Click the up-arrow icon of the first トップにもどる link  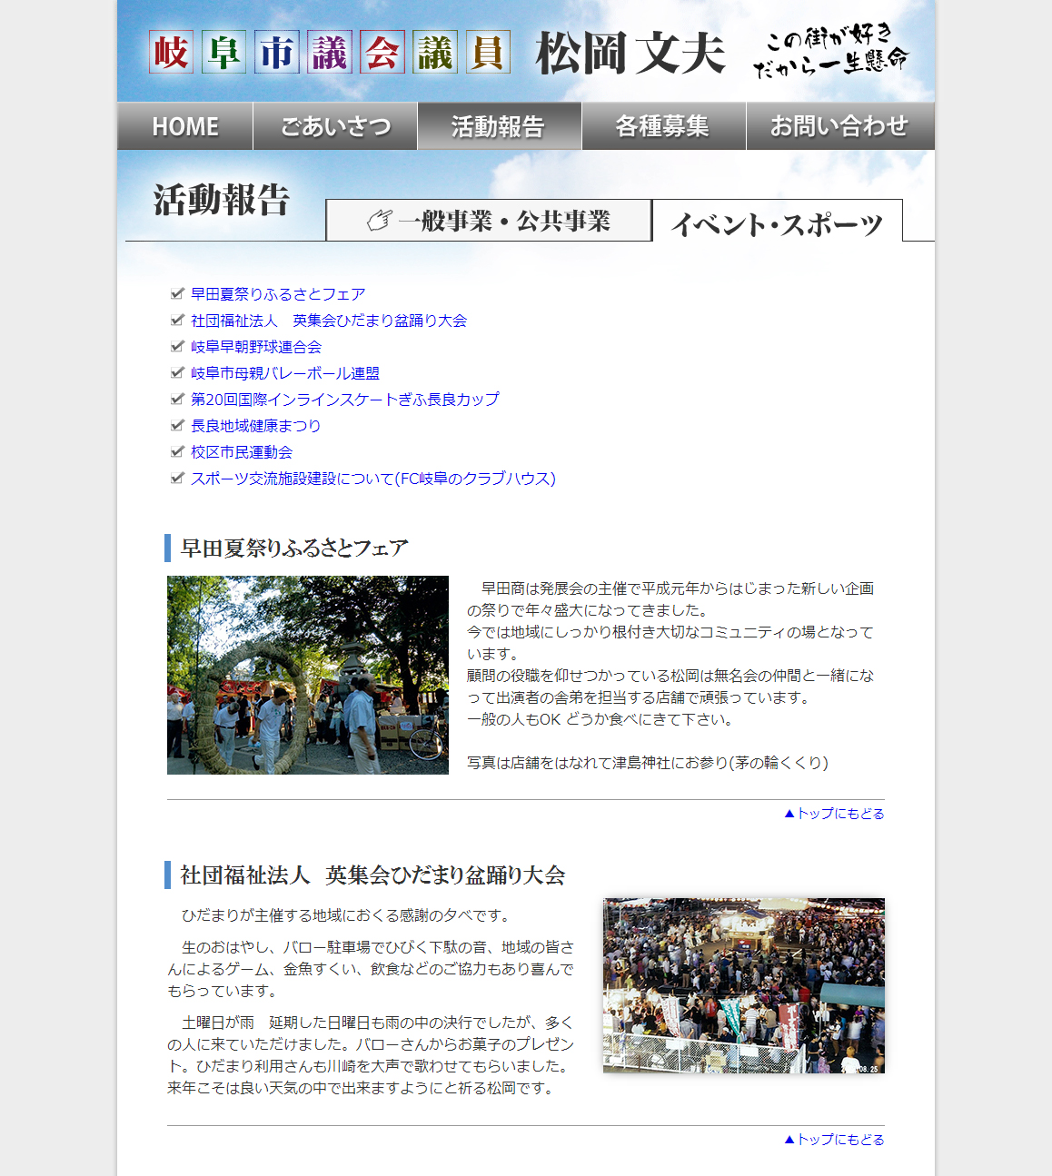coord(790,814)
